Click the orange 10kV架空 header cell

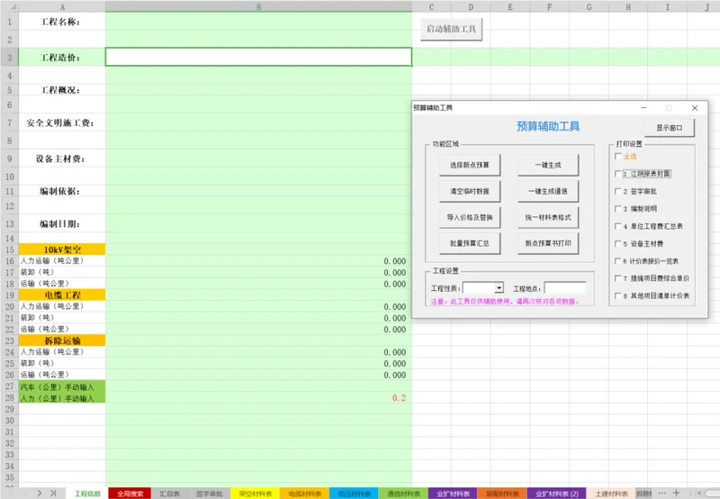click(62, 249)
